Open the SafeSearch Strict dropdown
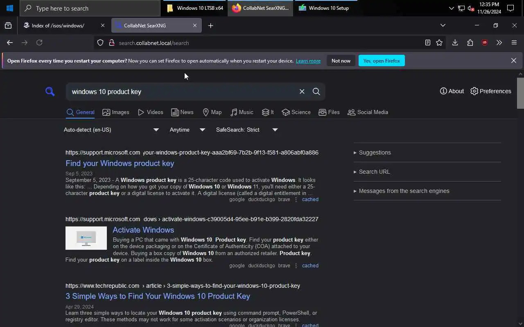 [x=246, y=130]
